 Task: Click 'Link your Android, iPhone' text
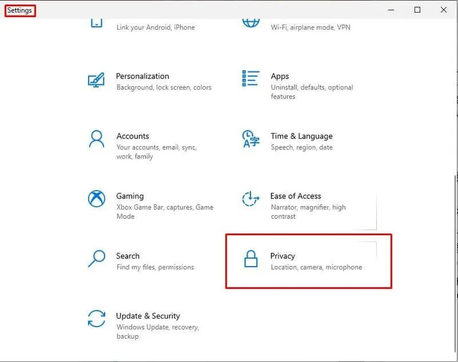click(x=156, y=27)
